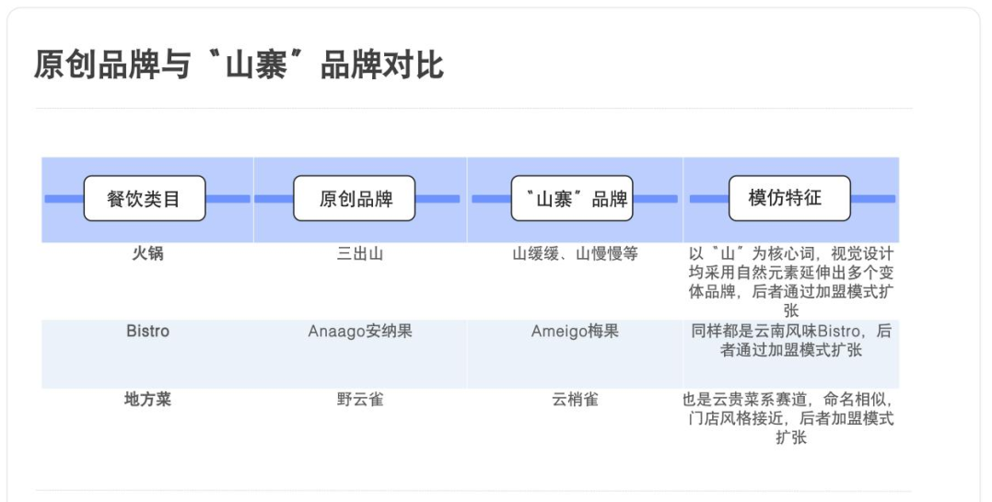Image resolution: width=992 pixels, height=502 pixels.
Task: Click the 地方菜 category cell
Action: [x=147, y=400]
